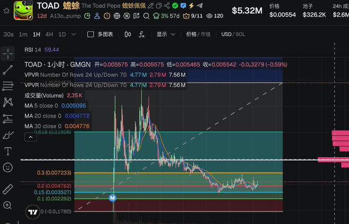Select the 1m timeframe
349x224 pixels.
[23, 34]
